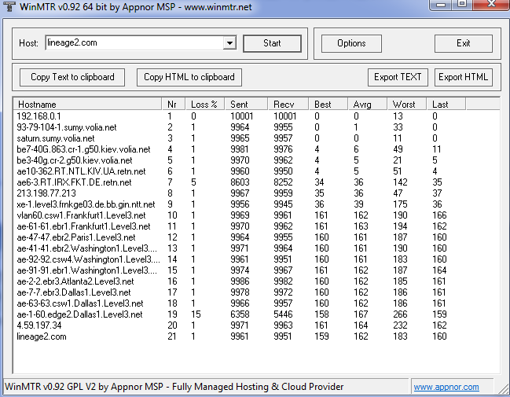Close the WinMTR window

click(x=491, y=4)
